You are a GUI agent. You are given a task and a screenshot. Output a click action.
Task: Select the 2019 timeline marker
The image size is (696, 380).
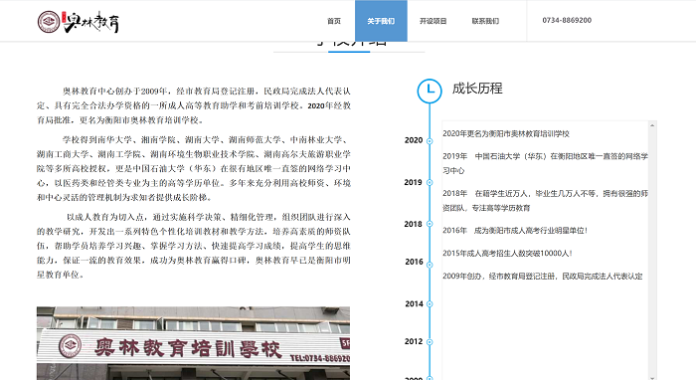point(430,182)
